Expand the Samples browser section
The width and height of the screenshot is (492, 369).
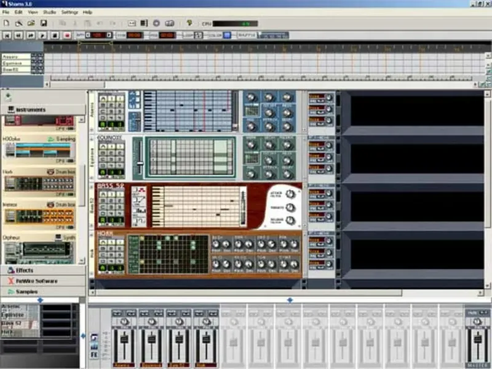[x=43, y=292]
